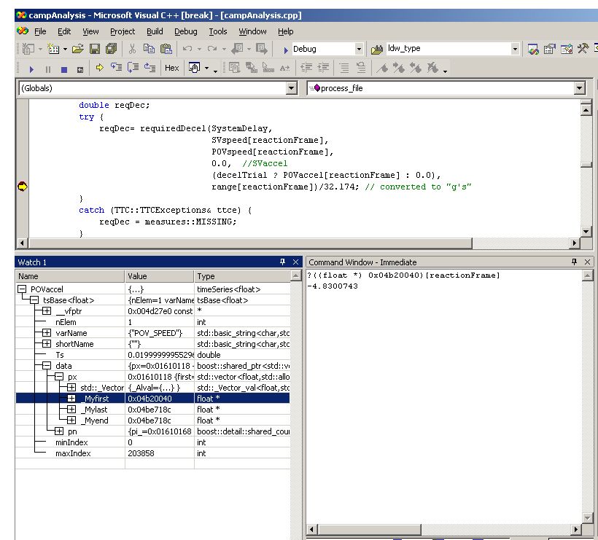Image resolution: width=598 pixels, height=540 pixels.
Task: Pin the Watch 1 panel
Action: tap(282, 262)
